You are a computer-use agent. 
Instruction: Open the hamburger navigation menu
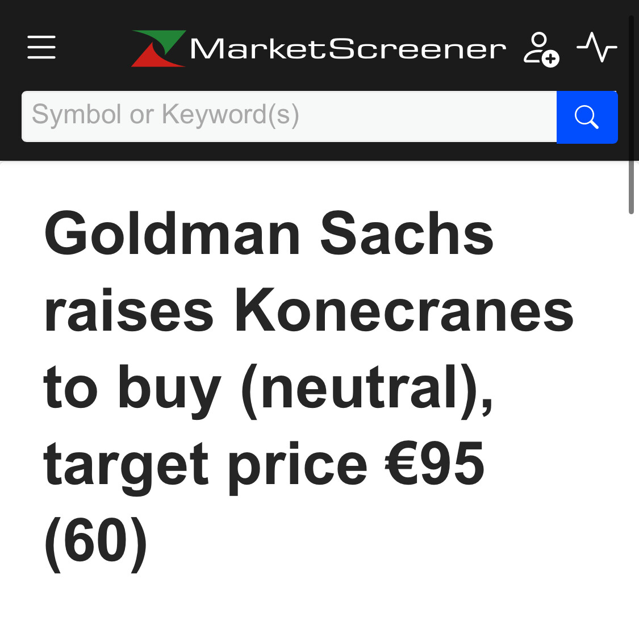(x=41, y=47)
